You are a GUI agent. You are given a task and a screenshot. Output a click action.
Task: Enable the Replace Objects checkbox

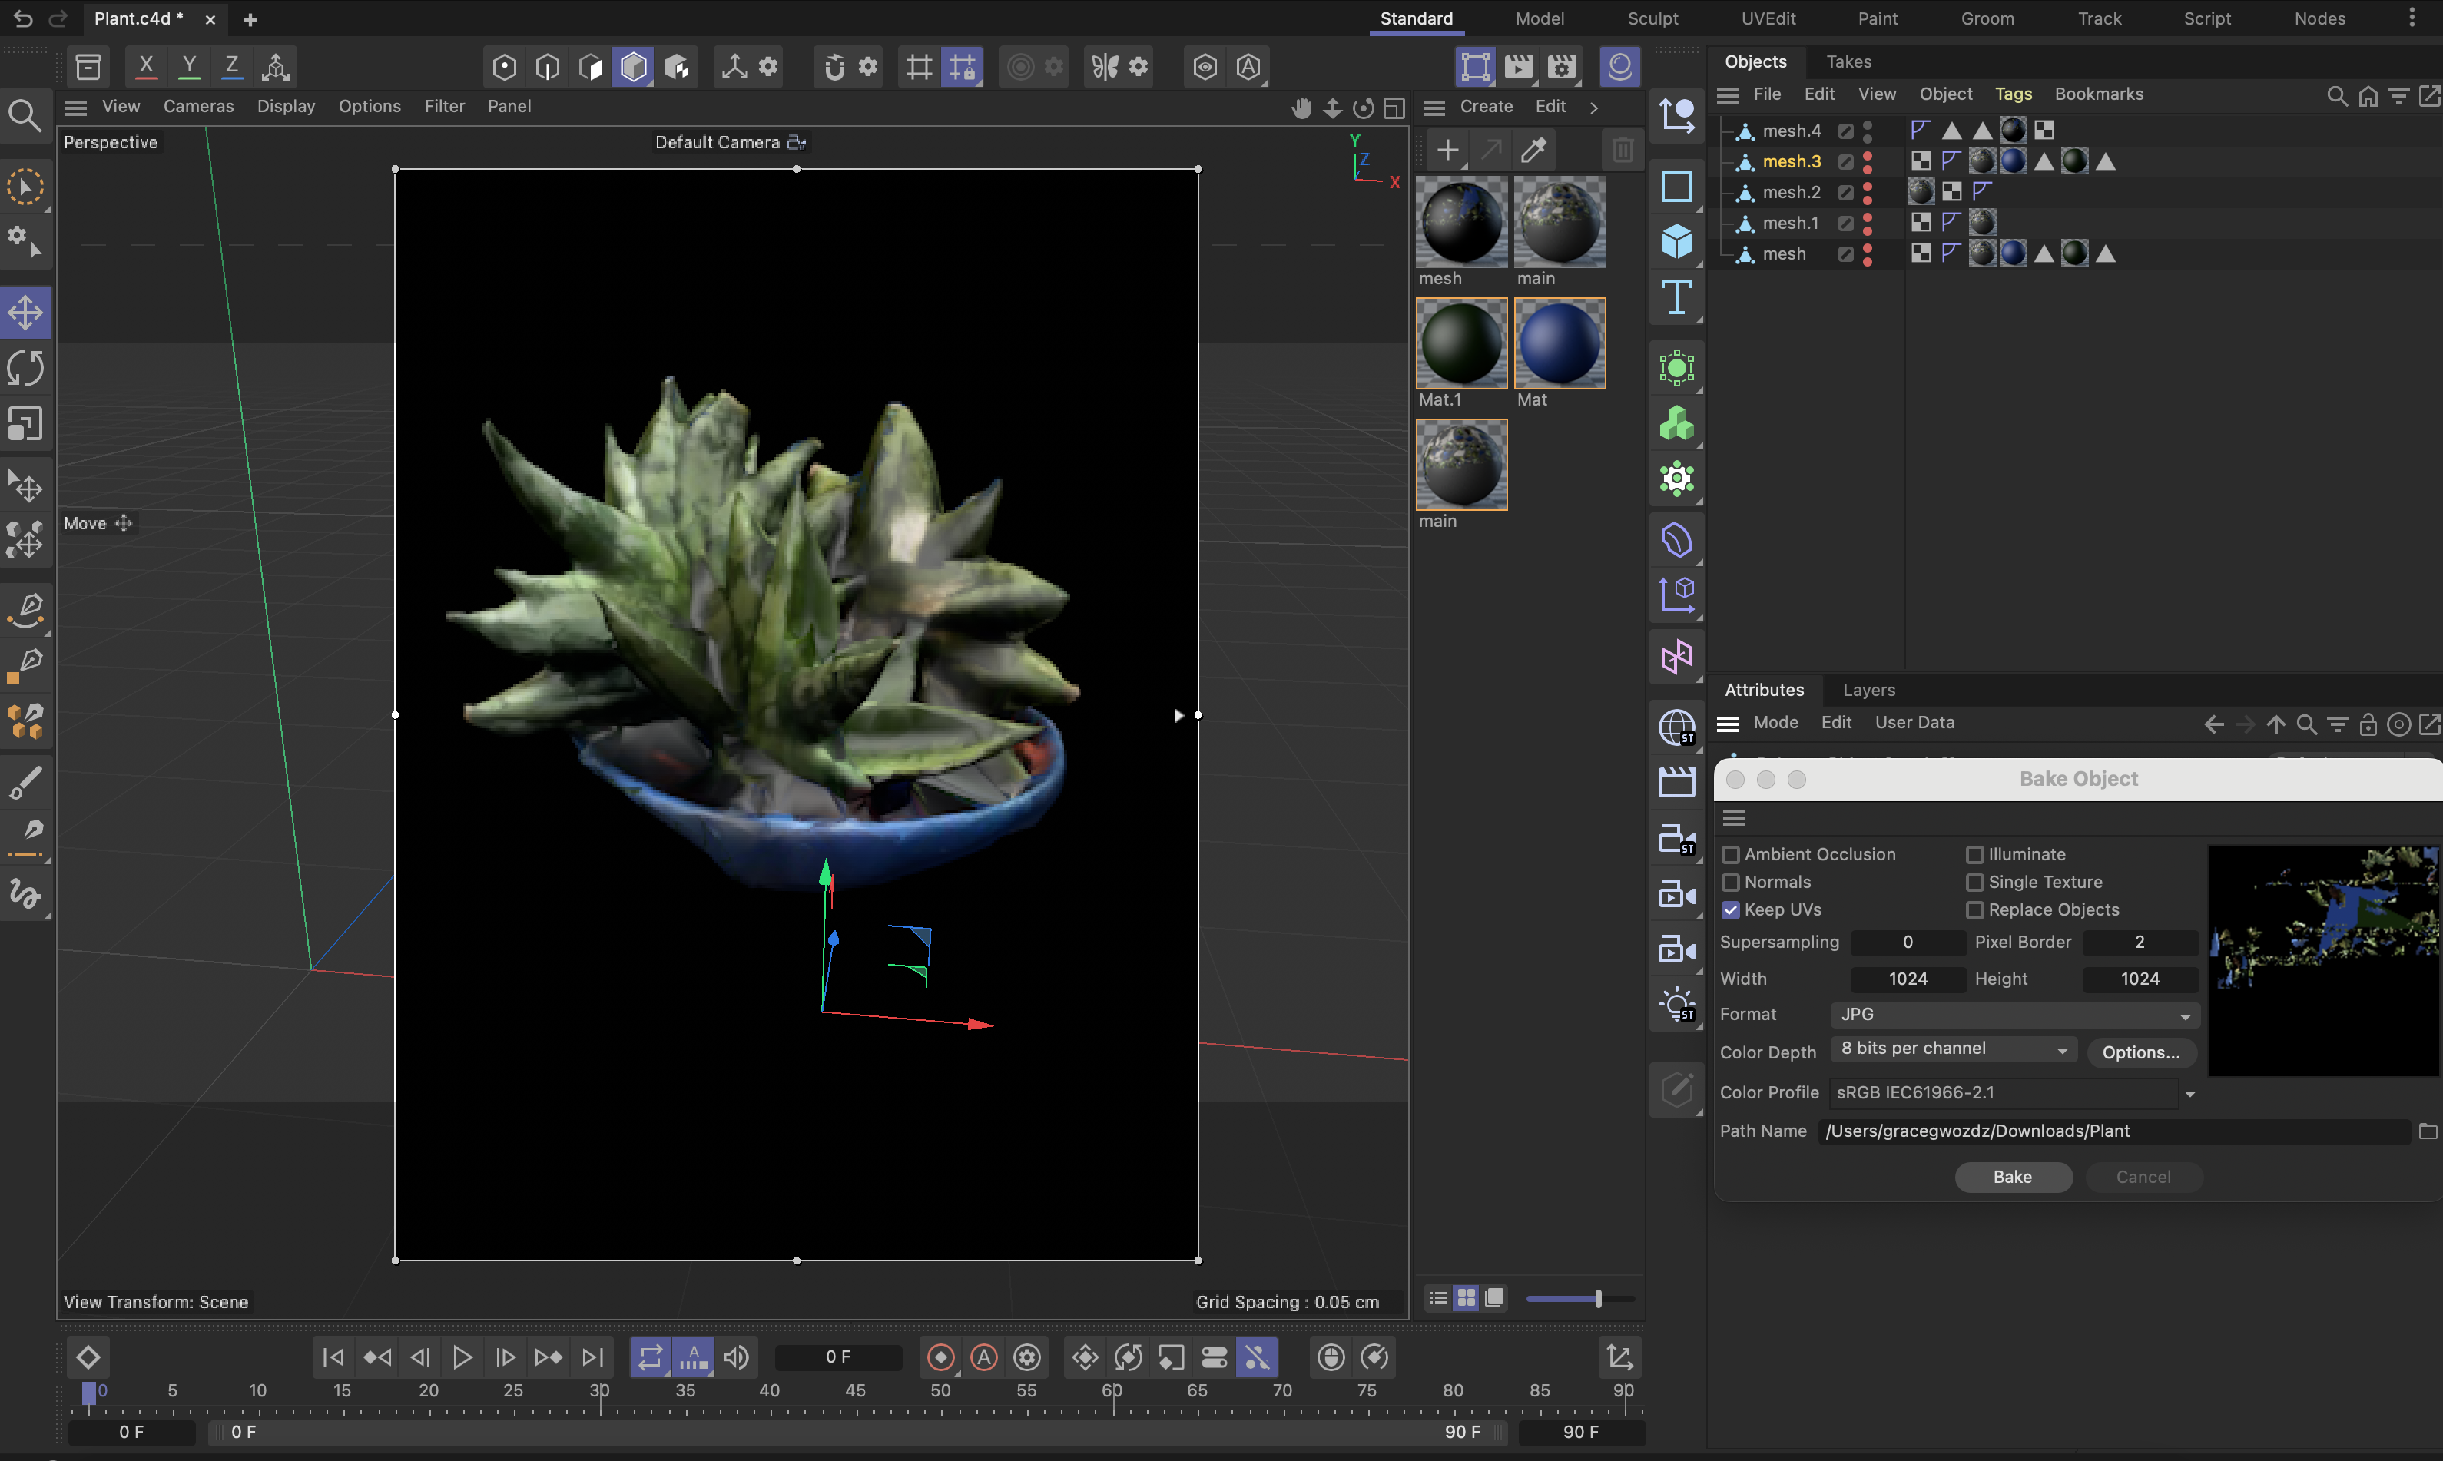click(x=1975, y=909)
